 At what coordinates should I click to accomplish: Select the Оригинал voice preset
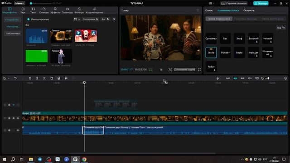tap(211, 38)
